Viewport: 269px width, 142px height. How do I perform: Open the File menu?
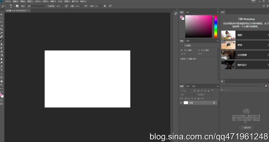(8, 2)
